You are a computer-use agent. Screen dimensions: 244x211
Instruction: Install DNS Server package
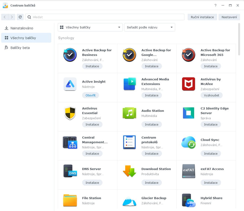92,182
